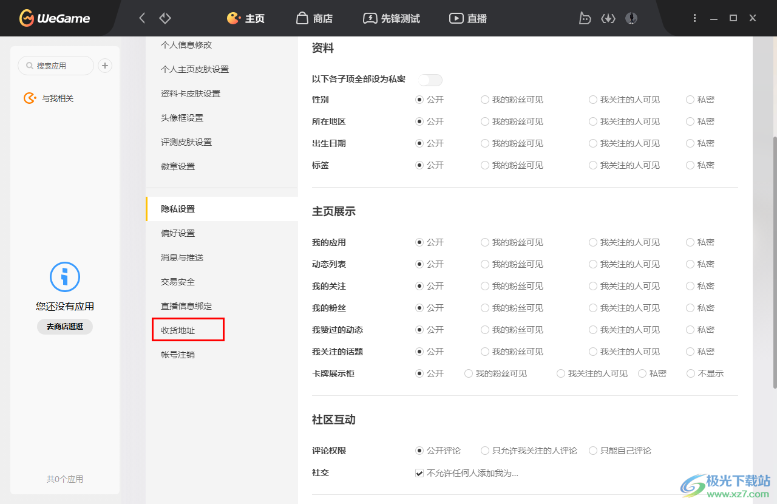The width and height of the screenshot is (777, 504).
Task: Set 性别 to 私密
Action: tap(690, 100)
